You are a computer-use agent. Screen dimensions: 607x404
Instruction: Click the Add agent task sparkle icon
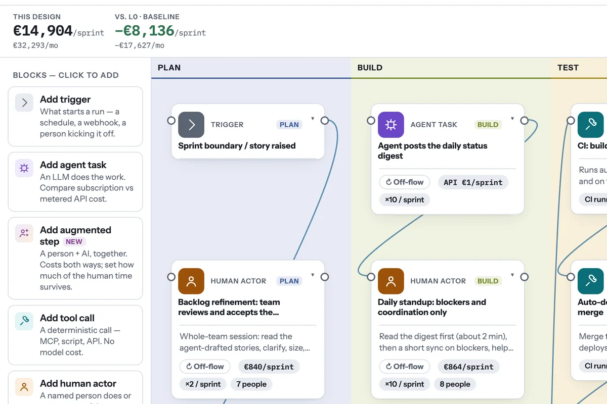[x=24, y=168]
